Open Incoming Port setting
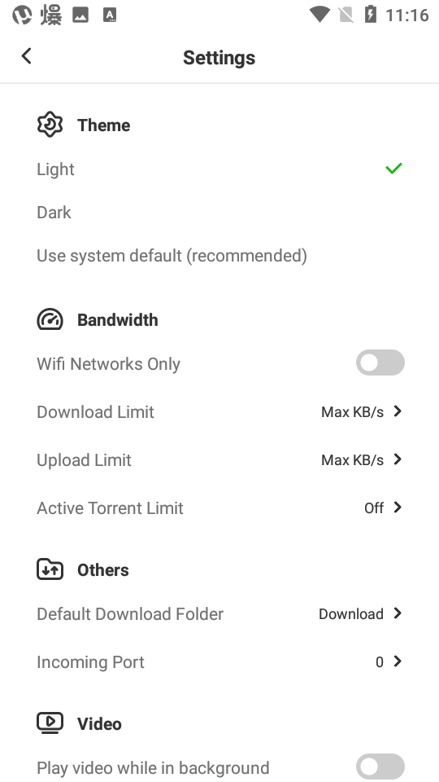439x782 pixels. (219, 661)
